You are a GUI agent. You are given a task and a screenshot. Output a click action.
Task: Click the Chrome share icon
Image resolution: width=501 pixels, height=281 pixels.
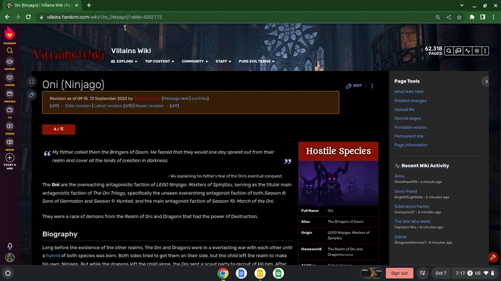[x=449, y=17]
